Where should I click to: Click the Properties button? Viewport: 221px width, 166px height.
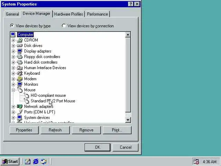(24, 130)
